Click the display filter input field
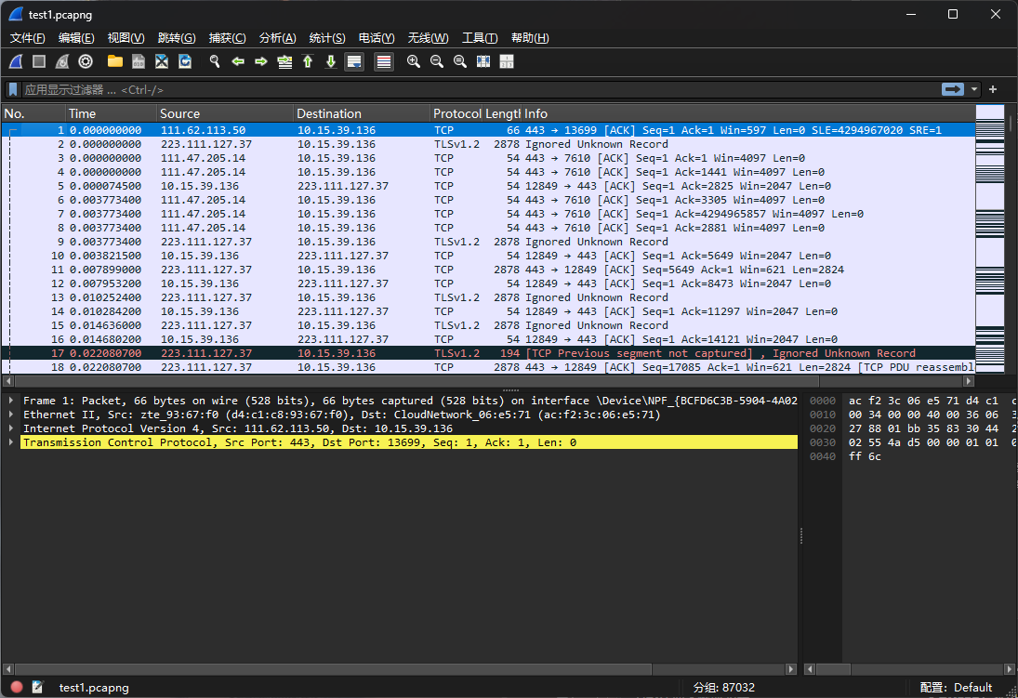 coord(465,89)
